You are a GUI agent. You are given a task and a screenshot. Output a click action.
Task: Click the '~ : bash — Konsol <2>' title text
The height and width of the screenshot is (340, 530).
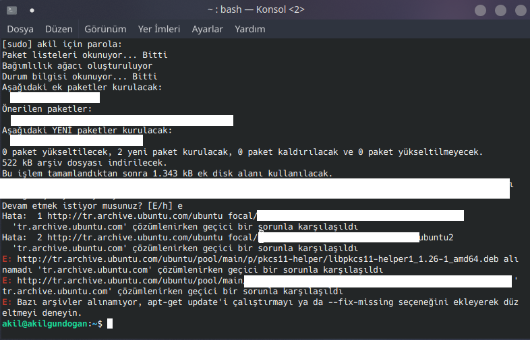click(264, 11)
